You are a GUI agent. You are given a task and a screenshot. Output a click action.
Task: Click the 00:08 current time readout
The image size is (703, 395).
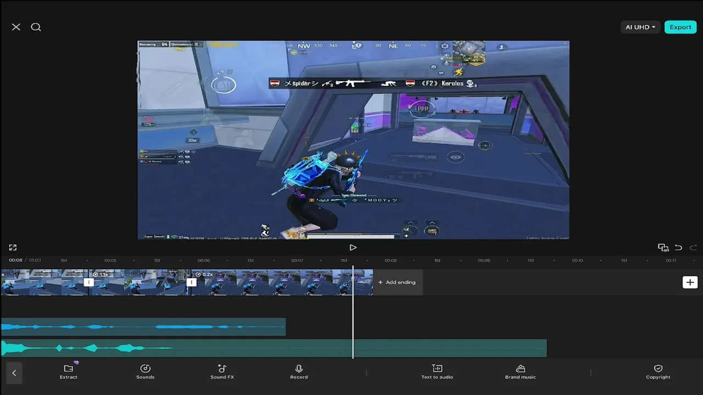click(15, 260)
